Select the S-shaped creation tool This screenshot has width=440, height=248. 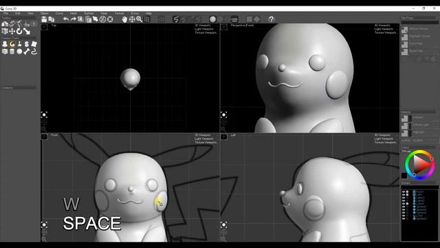27,44
